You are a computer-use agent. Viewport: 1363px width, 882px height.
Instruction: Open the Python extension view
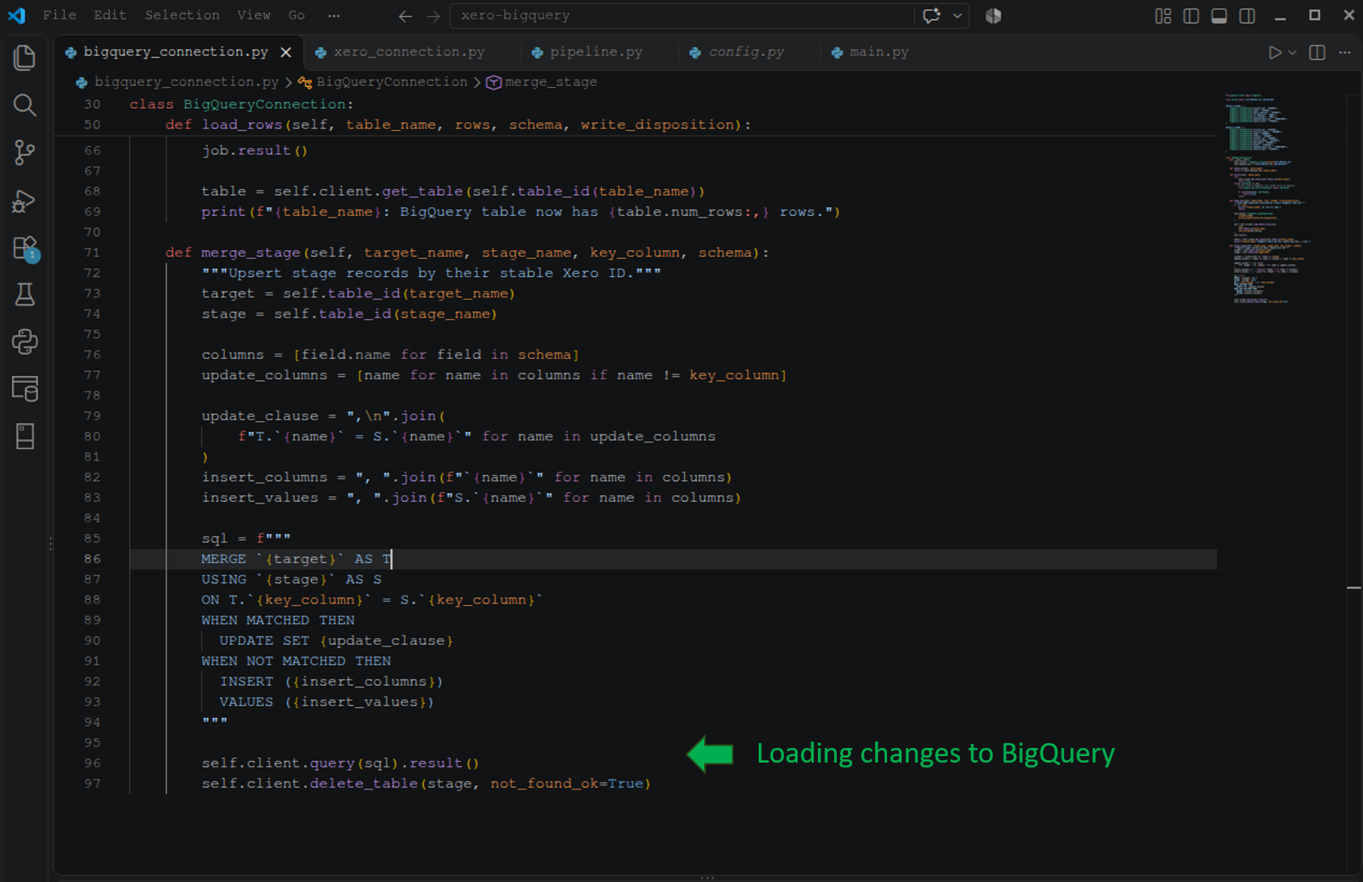click(24, 341)
